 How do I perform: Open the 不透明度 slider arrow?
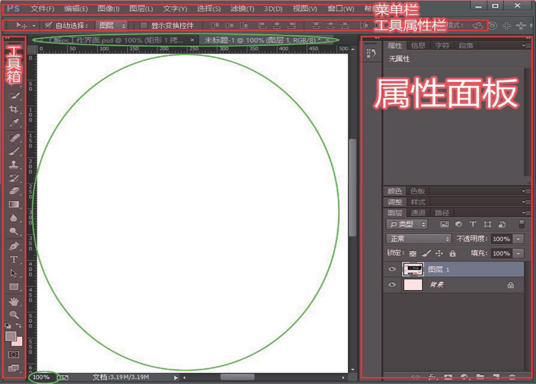pos(518,238)
